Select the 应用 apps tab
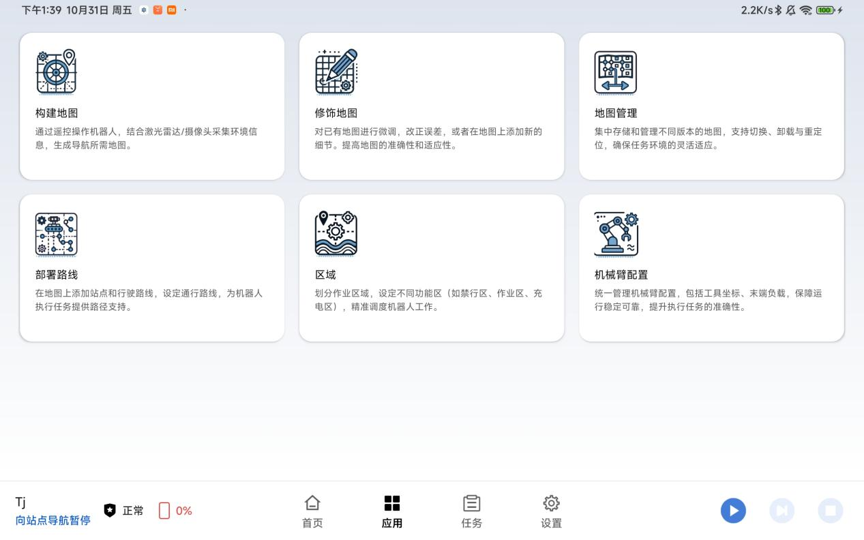The image size is (864, 540). (392, 511)
